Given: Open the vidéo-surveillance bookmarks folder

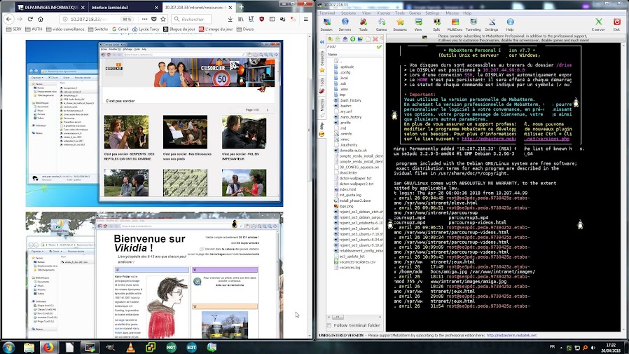Looking at the screenshot, I should (x=65, y=29).
